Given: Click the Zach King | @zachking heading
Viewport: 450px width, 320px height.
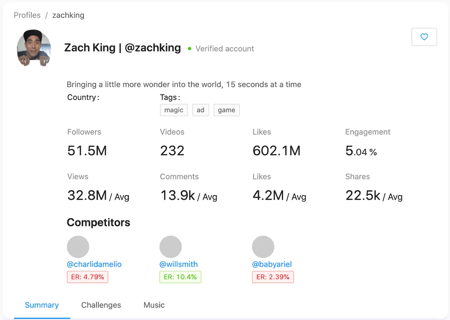Looking at the screenshot, I should [123, 48].
